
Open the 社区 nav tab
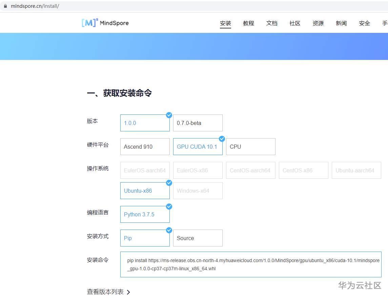pyautogui.click(x=295, y=23)
